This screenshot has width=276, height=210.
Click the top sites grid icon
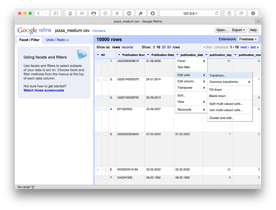pos(82,14)
